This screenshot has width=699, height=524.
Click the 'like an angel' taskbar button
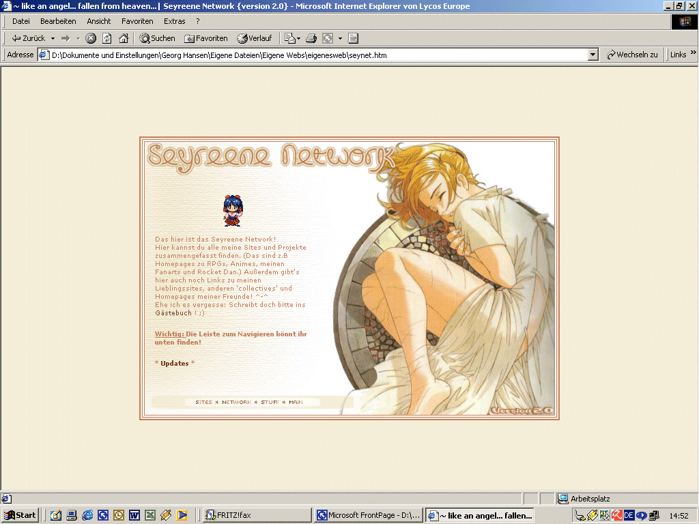point(480,516)
